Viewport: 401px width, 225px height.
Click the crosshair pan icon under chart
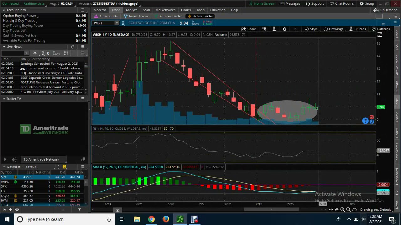click(x=337, y=210)
